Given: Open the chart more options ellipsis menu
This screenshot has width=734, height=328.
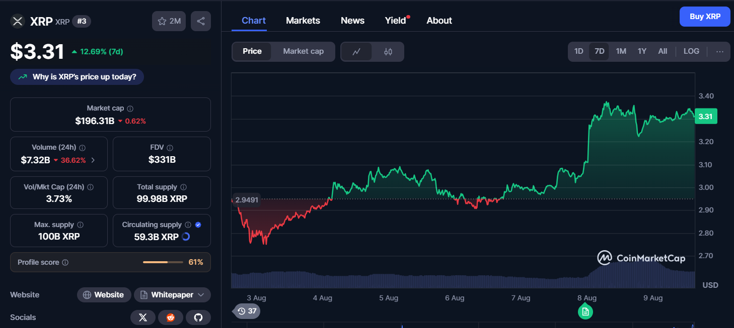Looking at the screenshot, I should click(x=720, y=51).
